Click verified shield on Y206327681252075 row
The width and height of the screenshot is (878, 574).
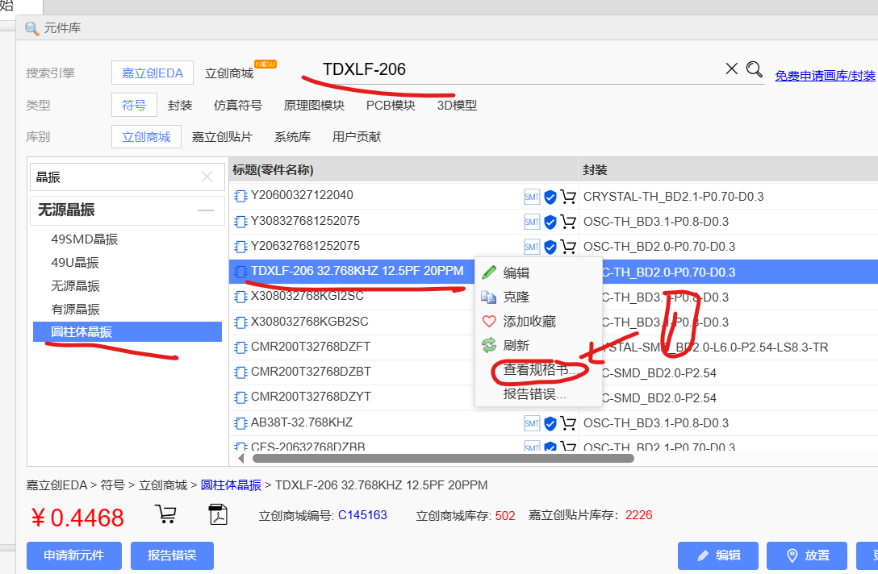pos(550,247)
